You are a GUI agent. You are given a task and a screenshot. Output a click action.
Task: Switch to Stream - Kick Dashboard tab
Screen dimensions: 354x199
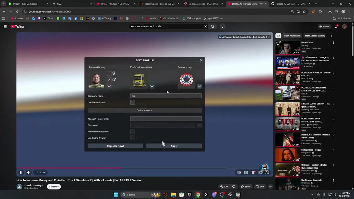click(28, 4)
